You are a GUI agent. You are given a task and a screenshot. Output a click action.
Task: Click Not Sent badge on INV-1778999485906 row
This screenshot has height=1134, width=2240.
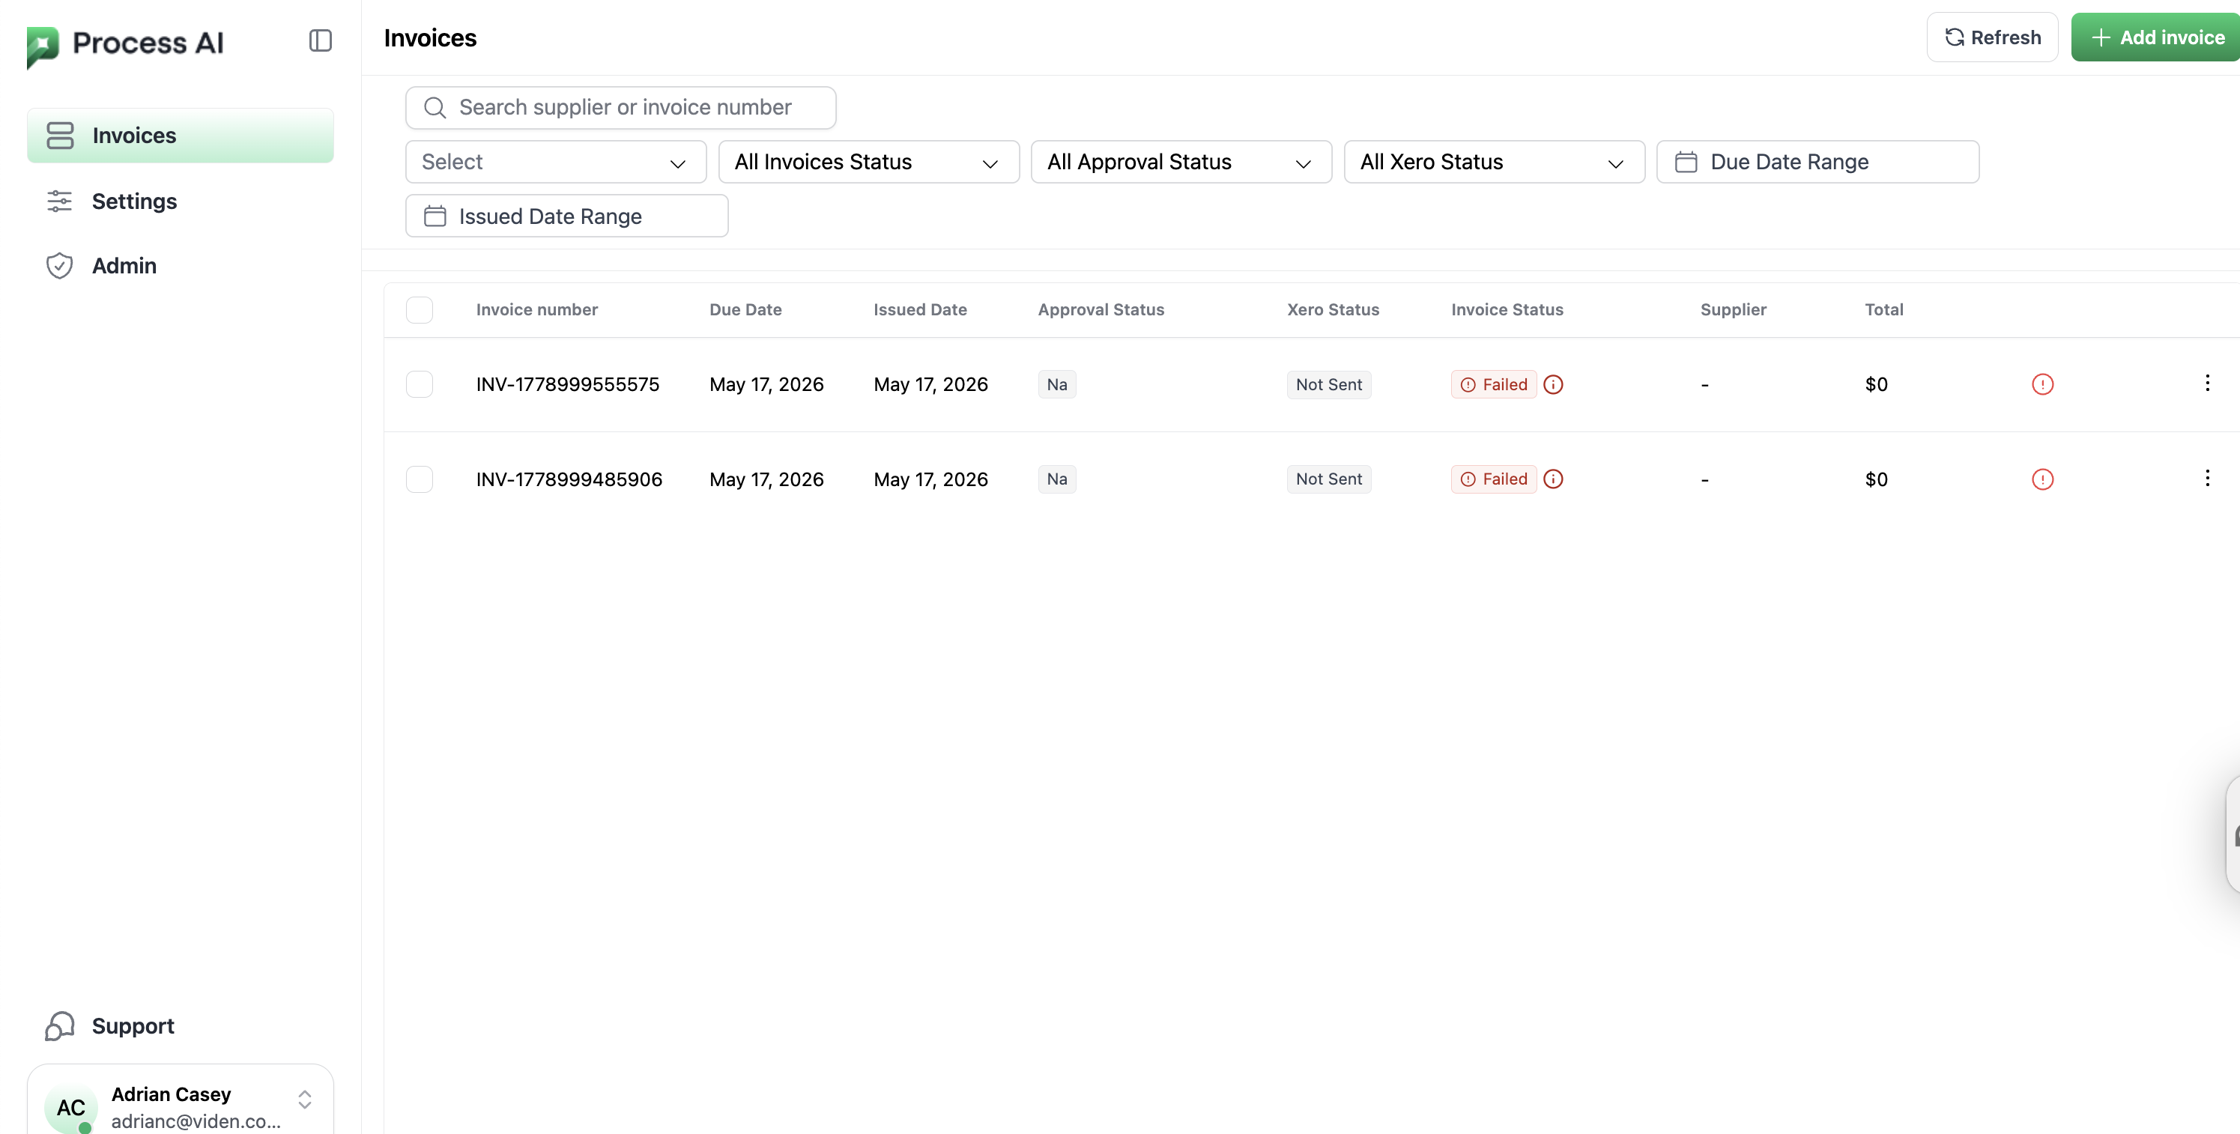coord(1329,479)
